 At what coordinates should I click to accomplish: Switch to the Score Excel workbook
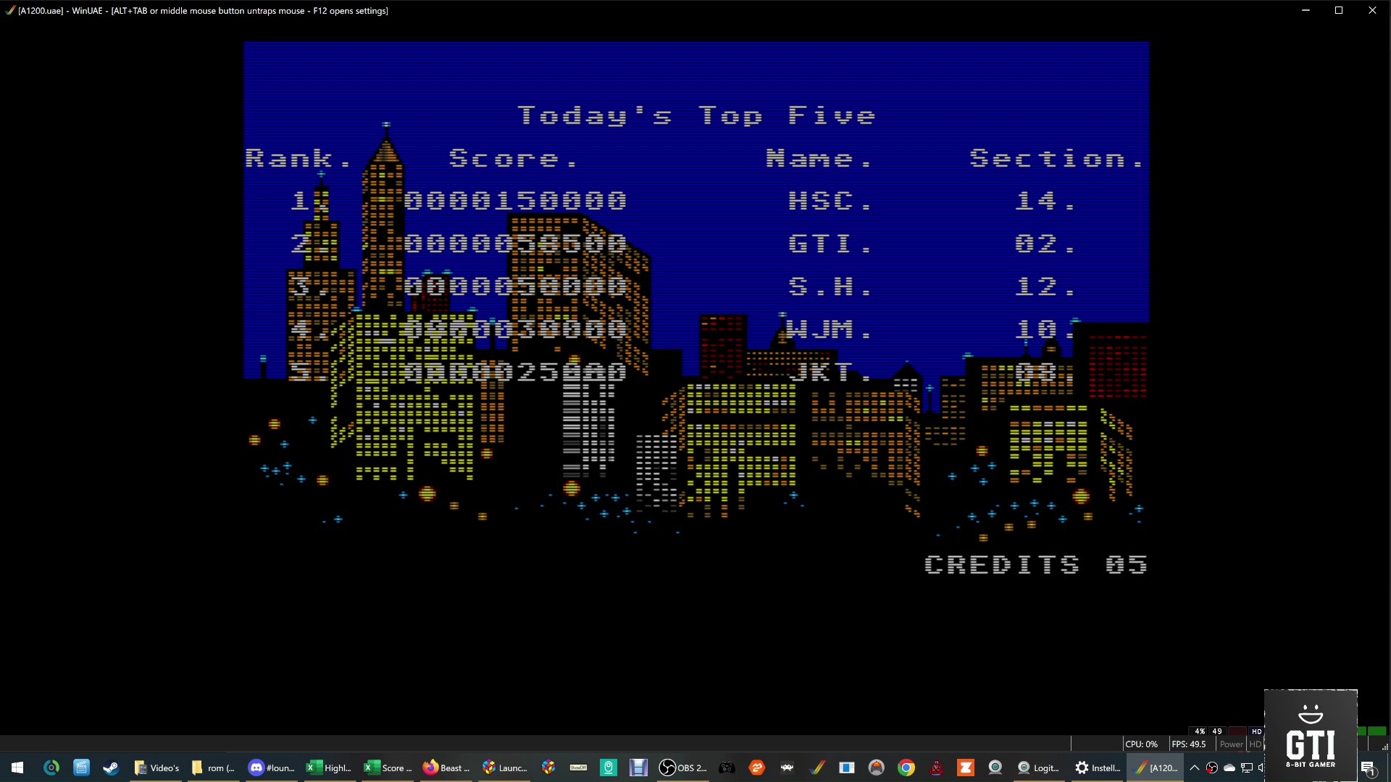coord(388,768)
